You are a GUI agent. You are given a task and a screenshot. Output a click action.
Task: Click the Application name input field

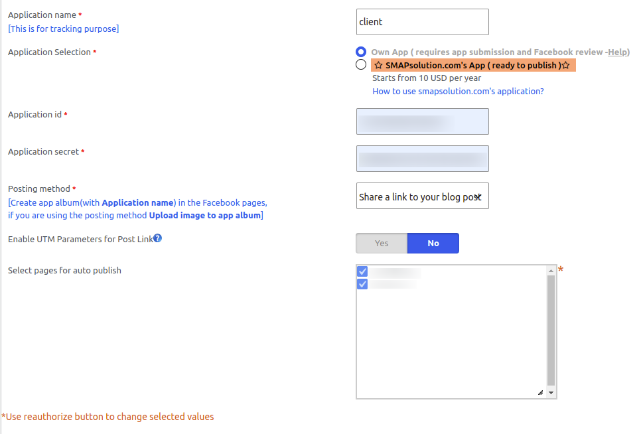coord(422,22)
